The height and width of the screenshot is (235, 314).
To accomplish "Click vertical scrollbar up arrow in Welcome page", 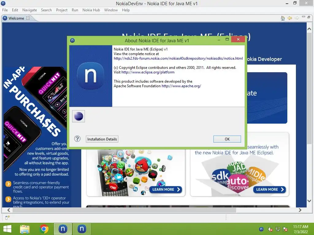I will click(309, 29).
